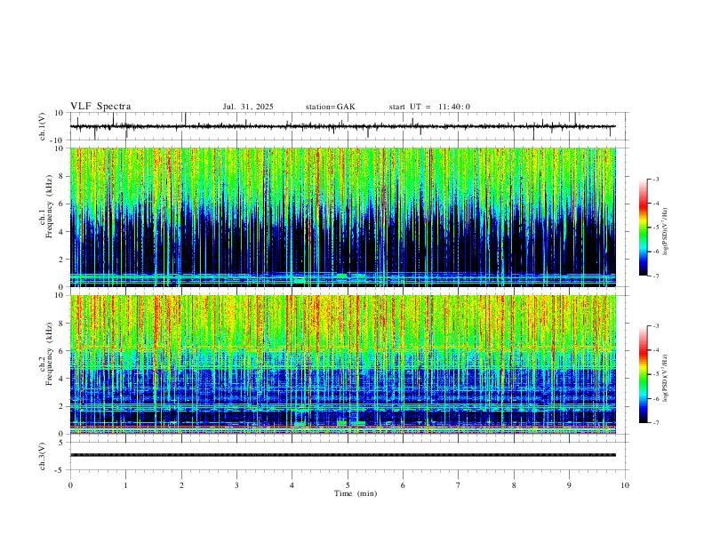Viewport: 704px width, 544px height.
Task: Click the 'start UT = 11:40:0' text
Action: pos(429,107)
